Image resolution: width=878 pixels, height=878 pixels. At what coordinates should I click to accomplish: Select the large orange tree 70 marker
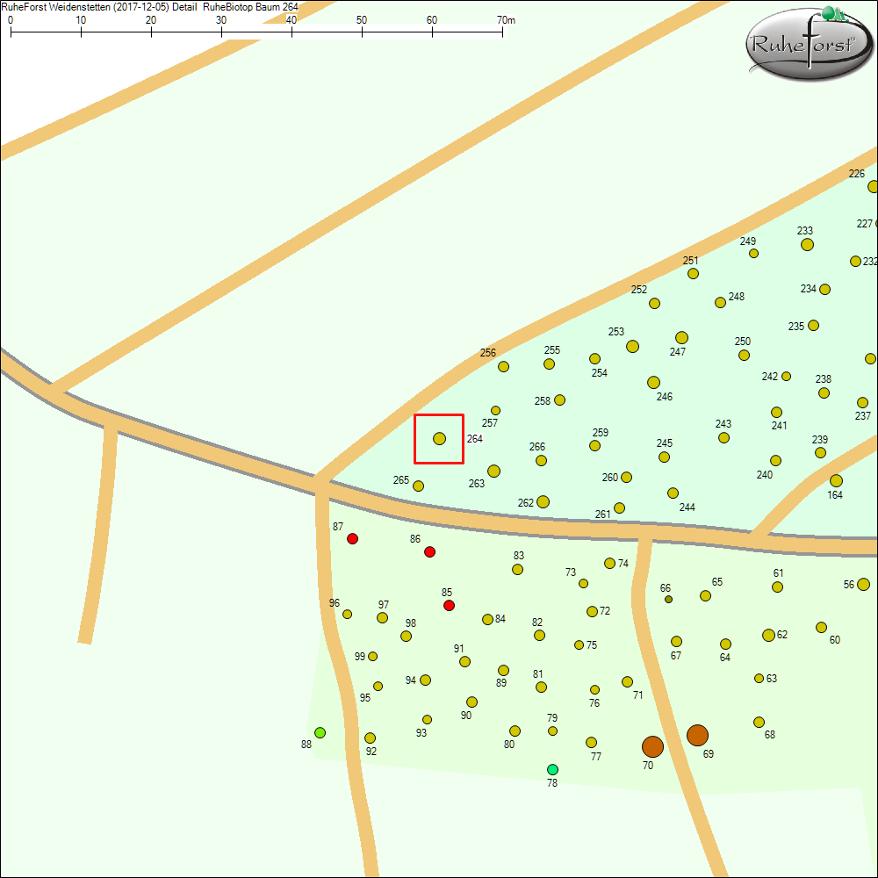point(652,746)
